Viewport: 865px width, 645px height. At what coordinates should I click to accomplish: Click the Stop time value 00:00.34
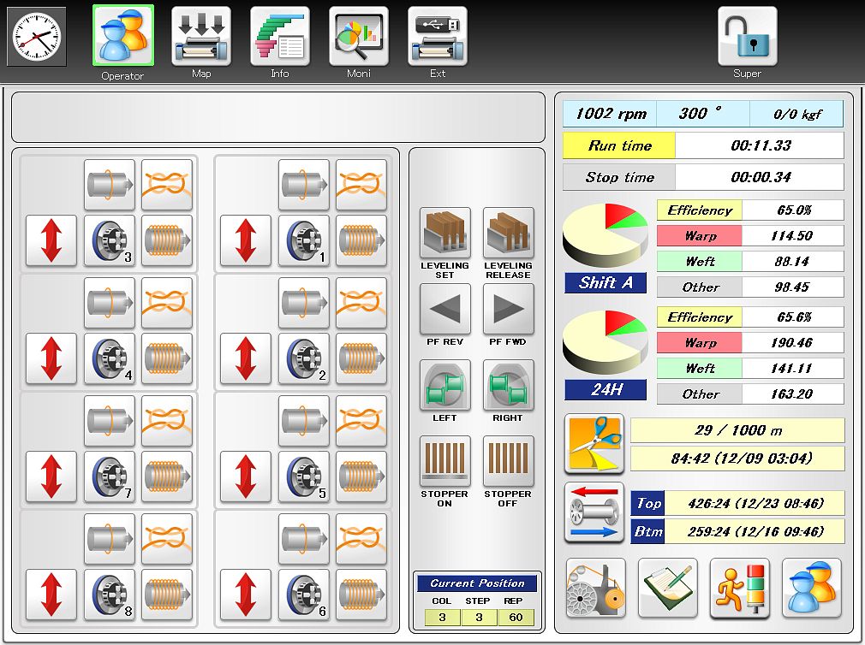click(x=760, y=177)
